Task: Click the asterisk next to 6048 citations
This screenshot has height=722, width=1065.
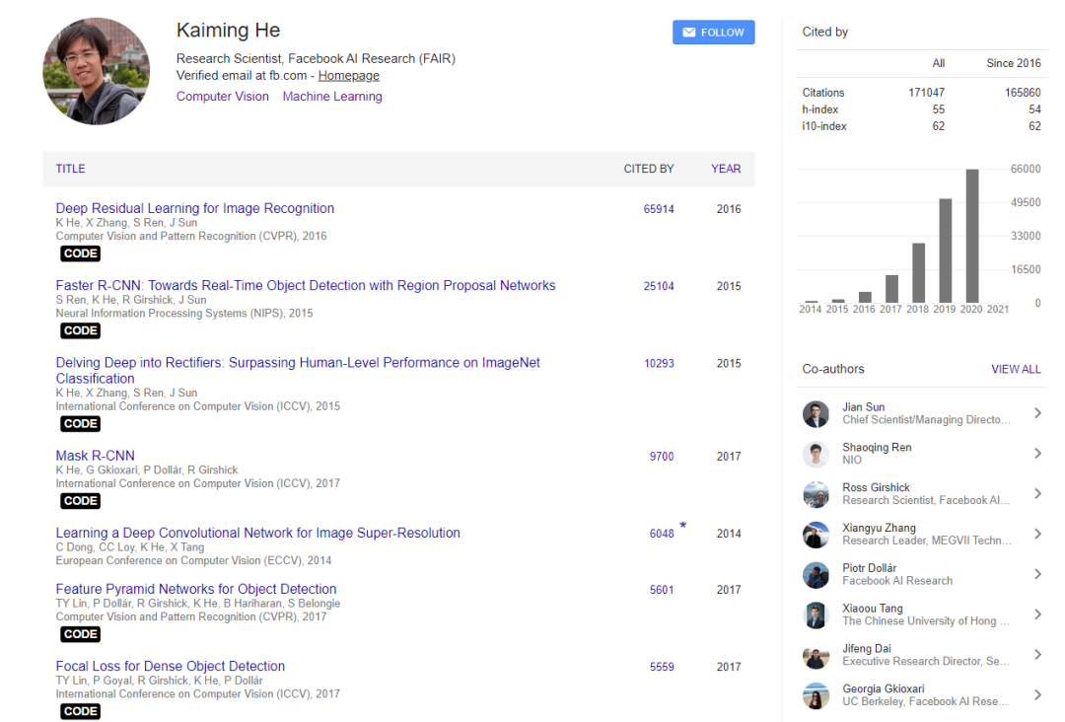Action: (x=682, y=528)
